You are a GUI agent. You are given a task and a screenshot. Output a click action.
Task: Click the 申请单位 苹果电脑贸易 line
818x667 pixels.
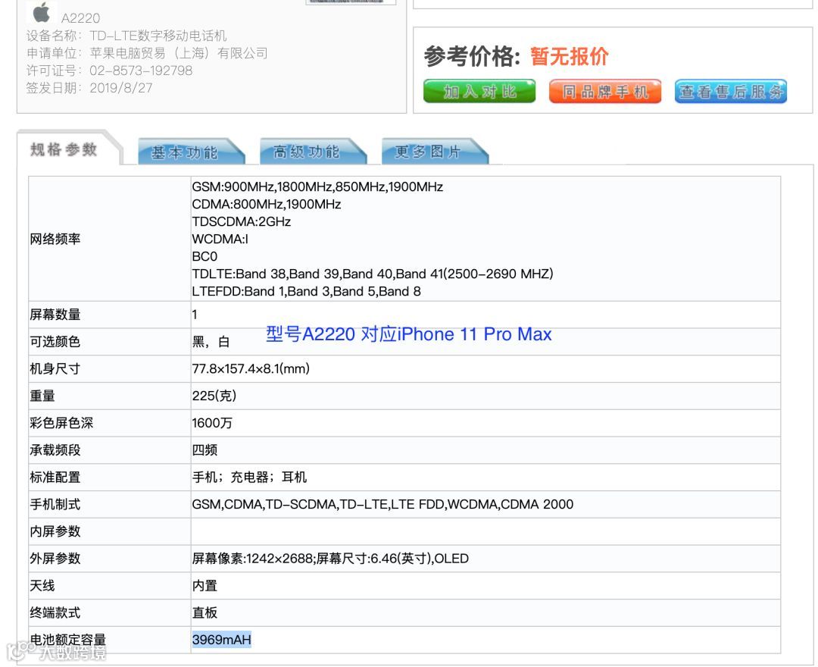click(x=147, y=53)
